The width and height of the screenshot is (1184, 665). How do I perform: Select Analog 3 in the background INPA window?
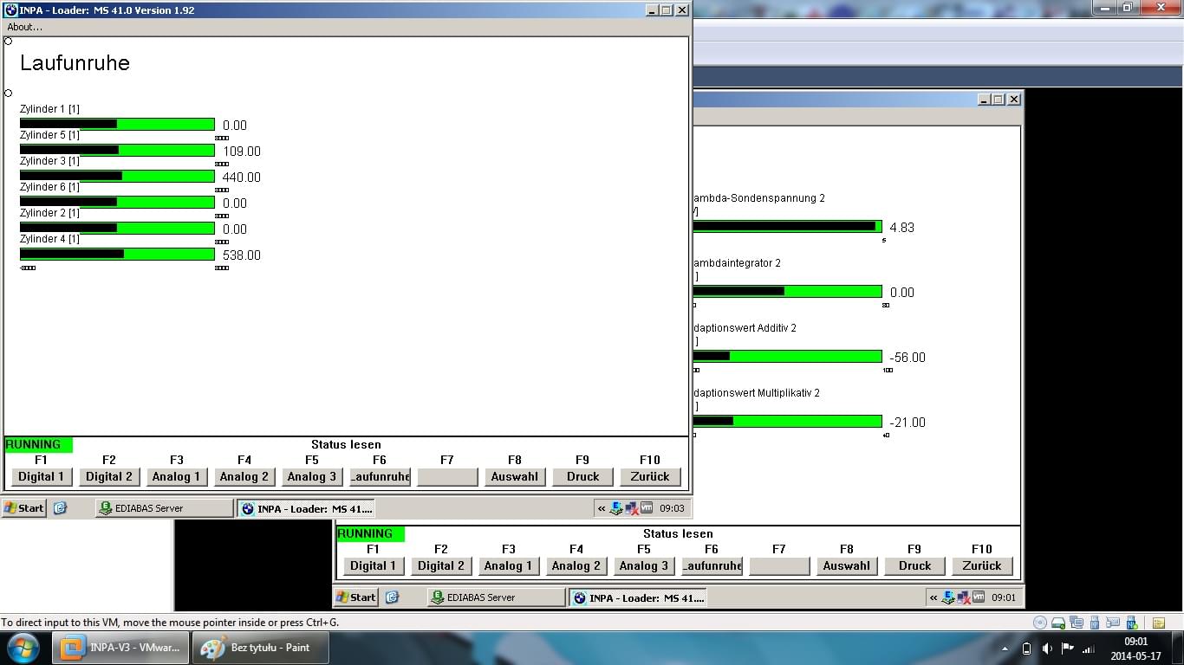pyautogui.click(x=644, y=565)
